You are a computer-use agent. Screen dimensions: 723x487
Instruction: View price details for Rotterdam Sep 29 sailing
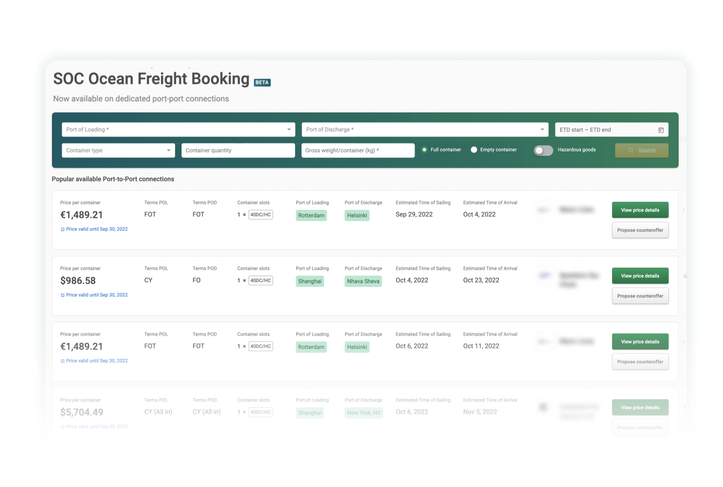pyautogui.click(x=640, y=210)
